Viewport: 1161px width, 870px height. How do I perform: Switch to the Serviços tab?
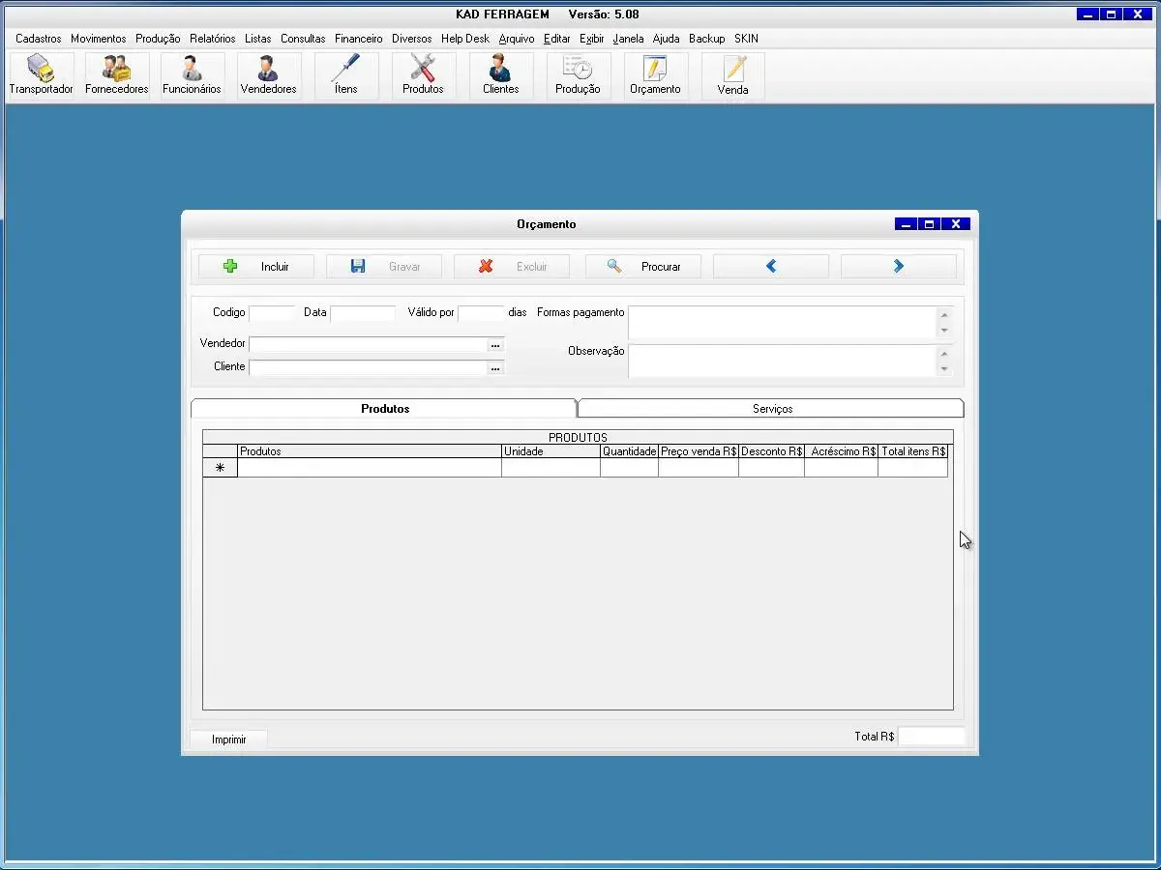[x=772, y=409]
